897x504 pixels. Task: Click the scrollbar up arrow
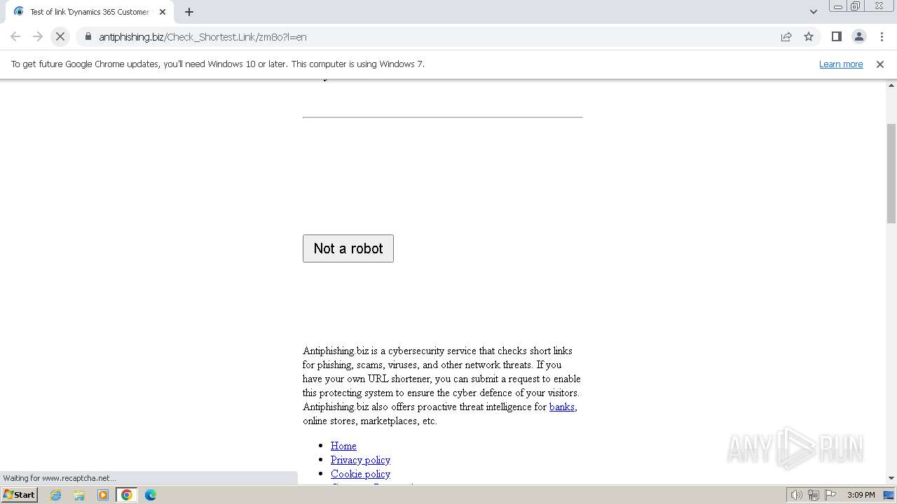(x=891, y=85)
